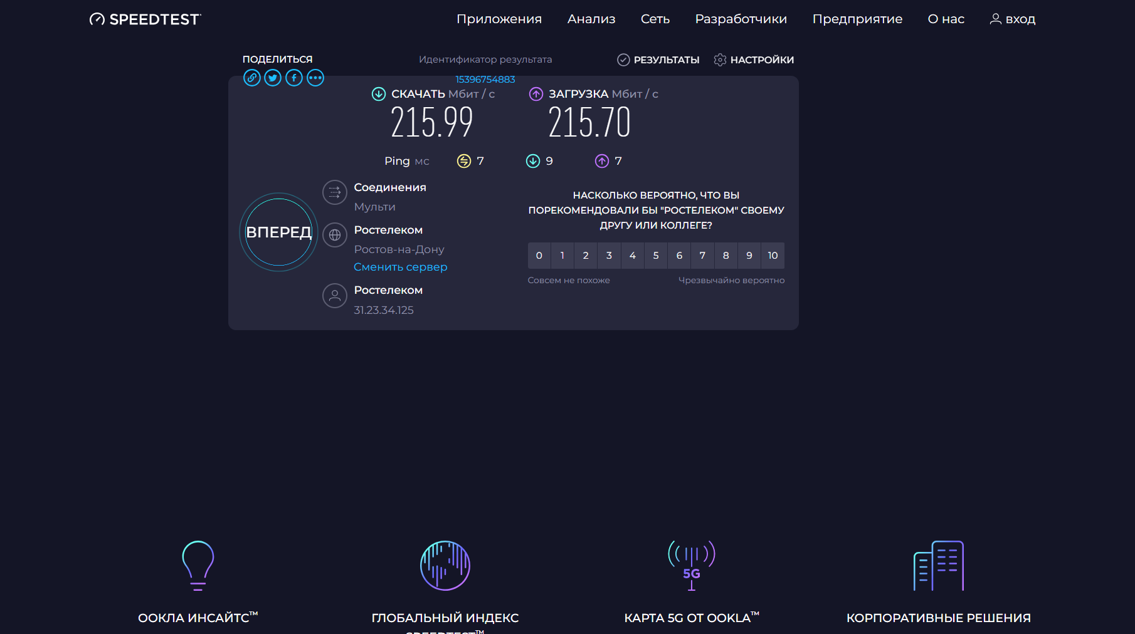Click the Соединения label
Image resolution: width=1135 pixels, height=634 pixels.
pyautogui.click(x=390, y=187)
